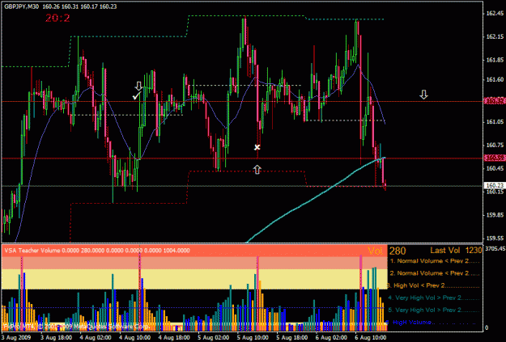The image size is (506, 342).
Task: Click the red 20:2 candle timer label
Action: (57, 18)
